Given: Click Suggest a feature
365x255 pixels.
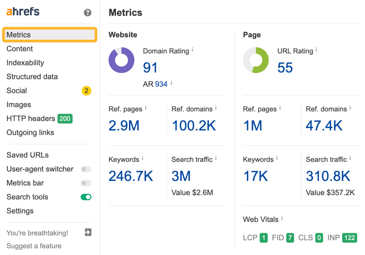Looking at the screenshot, I should (34, 246).
